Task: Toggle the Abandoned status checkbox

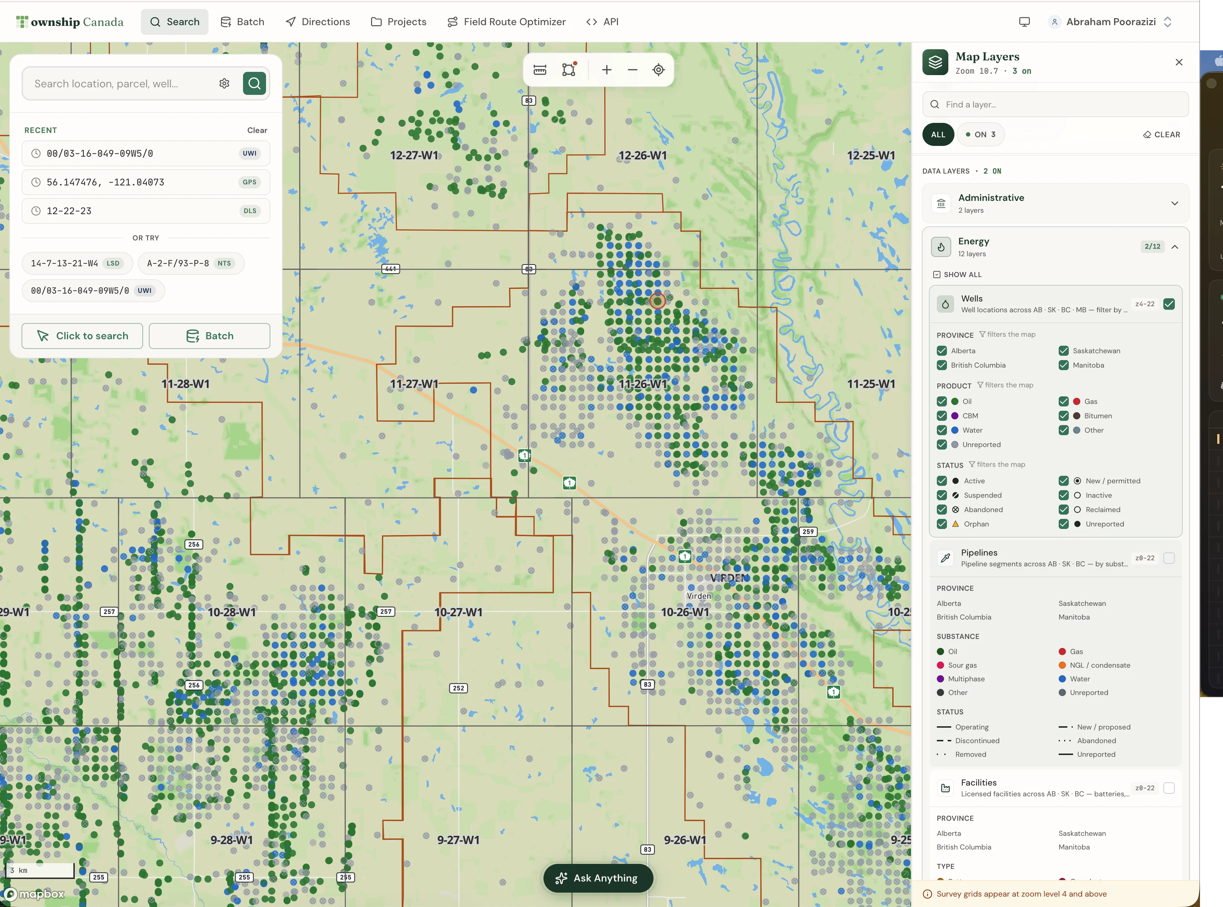Action: [x=942, y=510]
